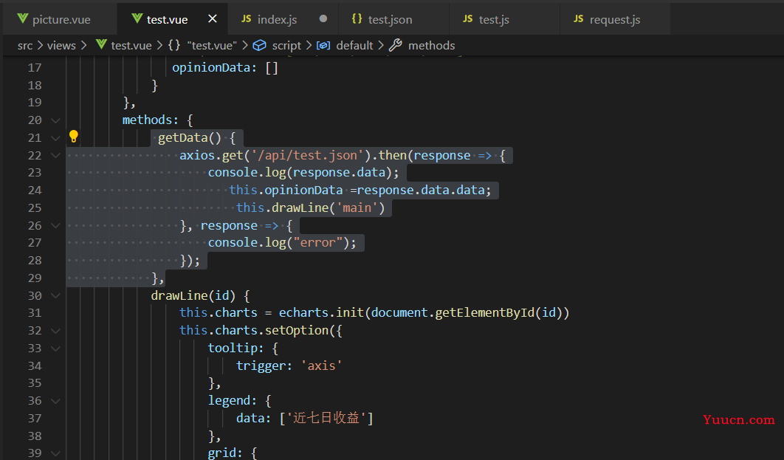
Task: Close the test.vue tab
Action: pyautogui.click(x=213, y=19)
